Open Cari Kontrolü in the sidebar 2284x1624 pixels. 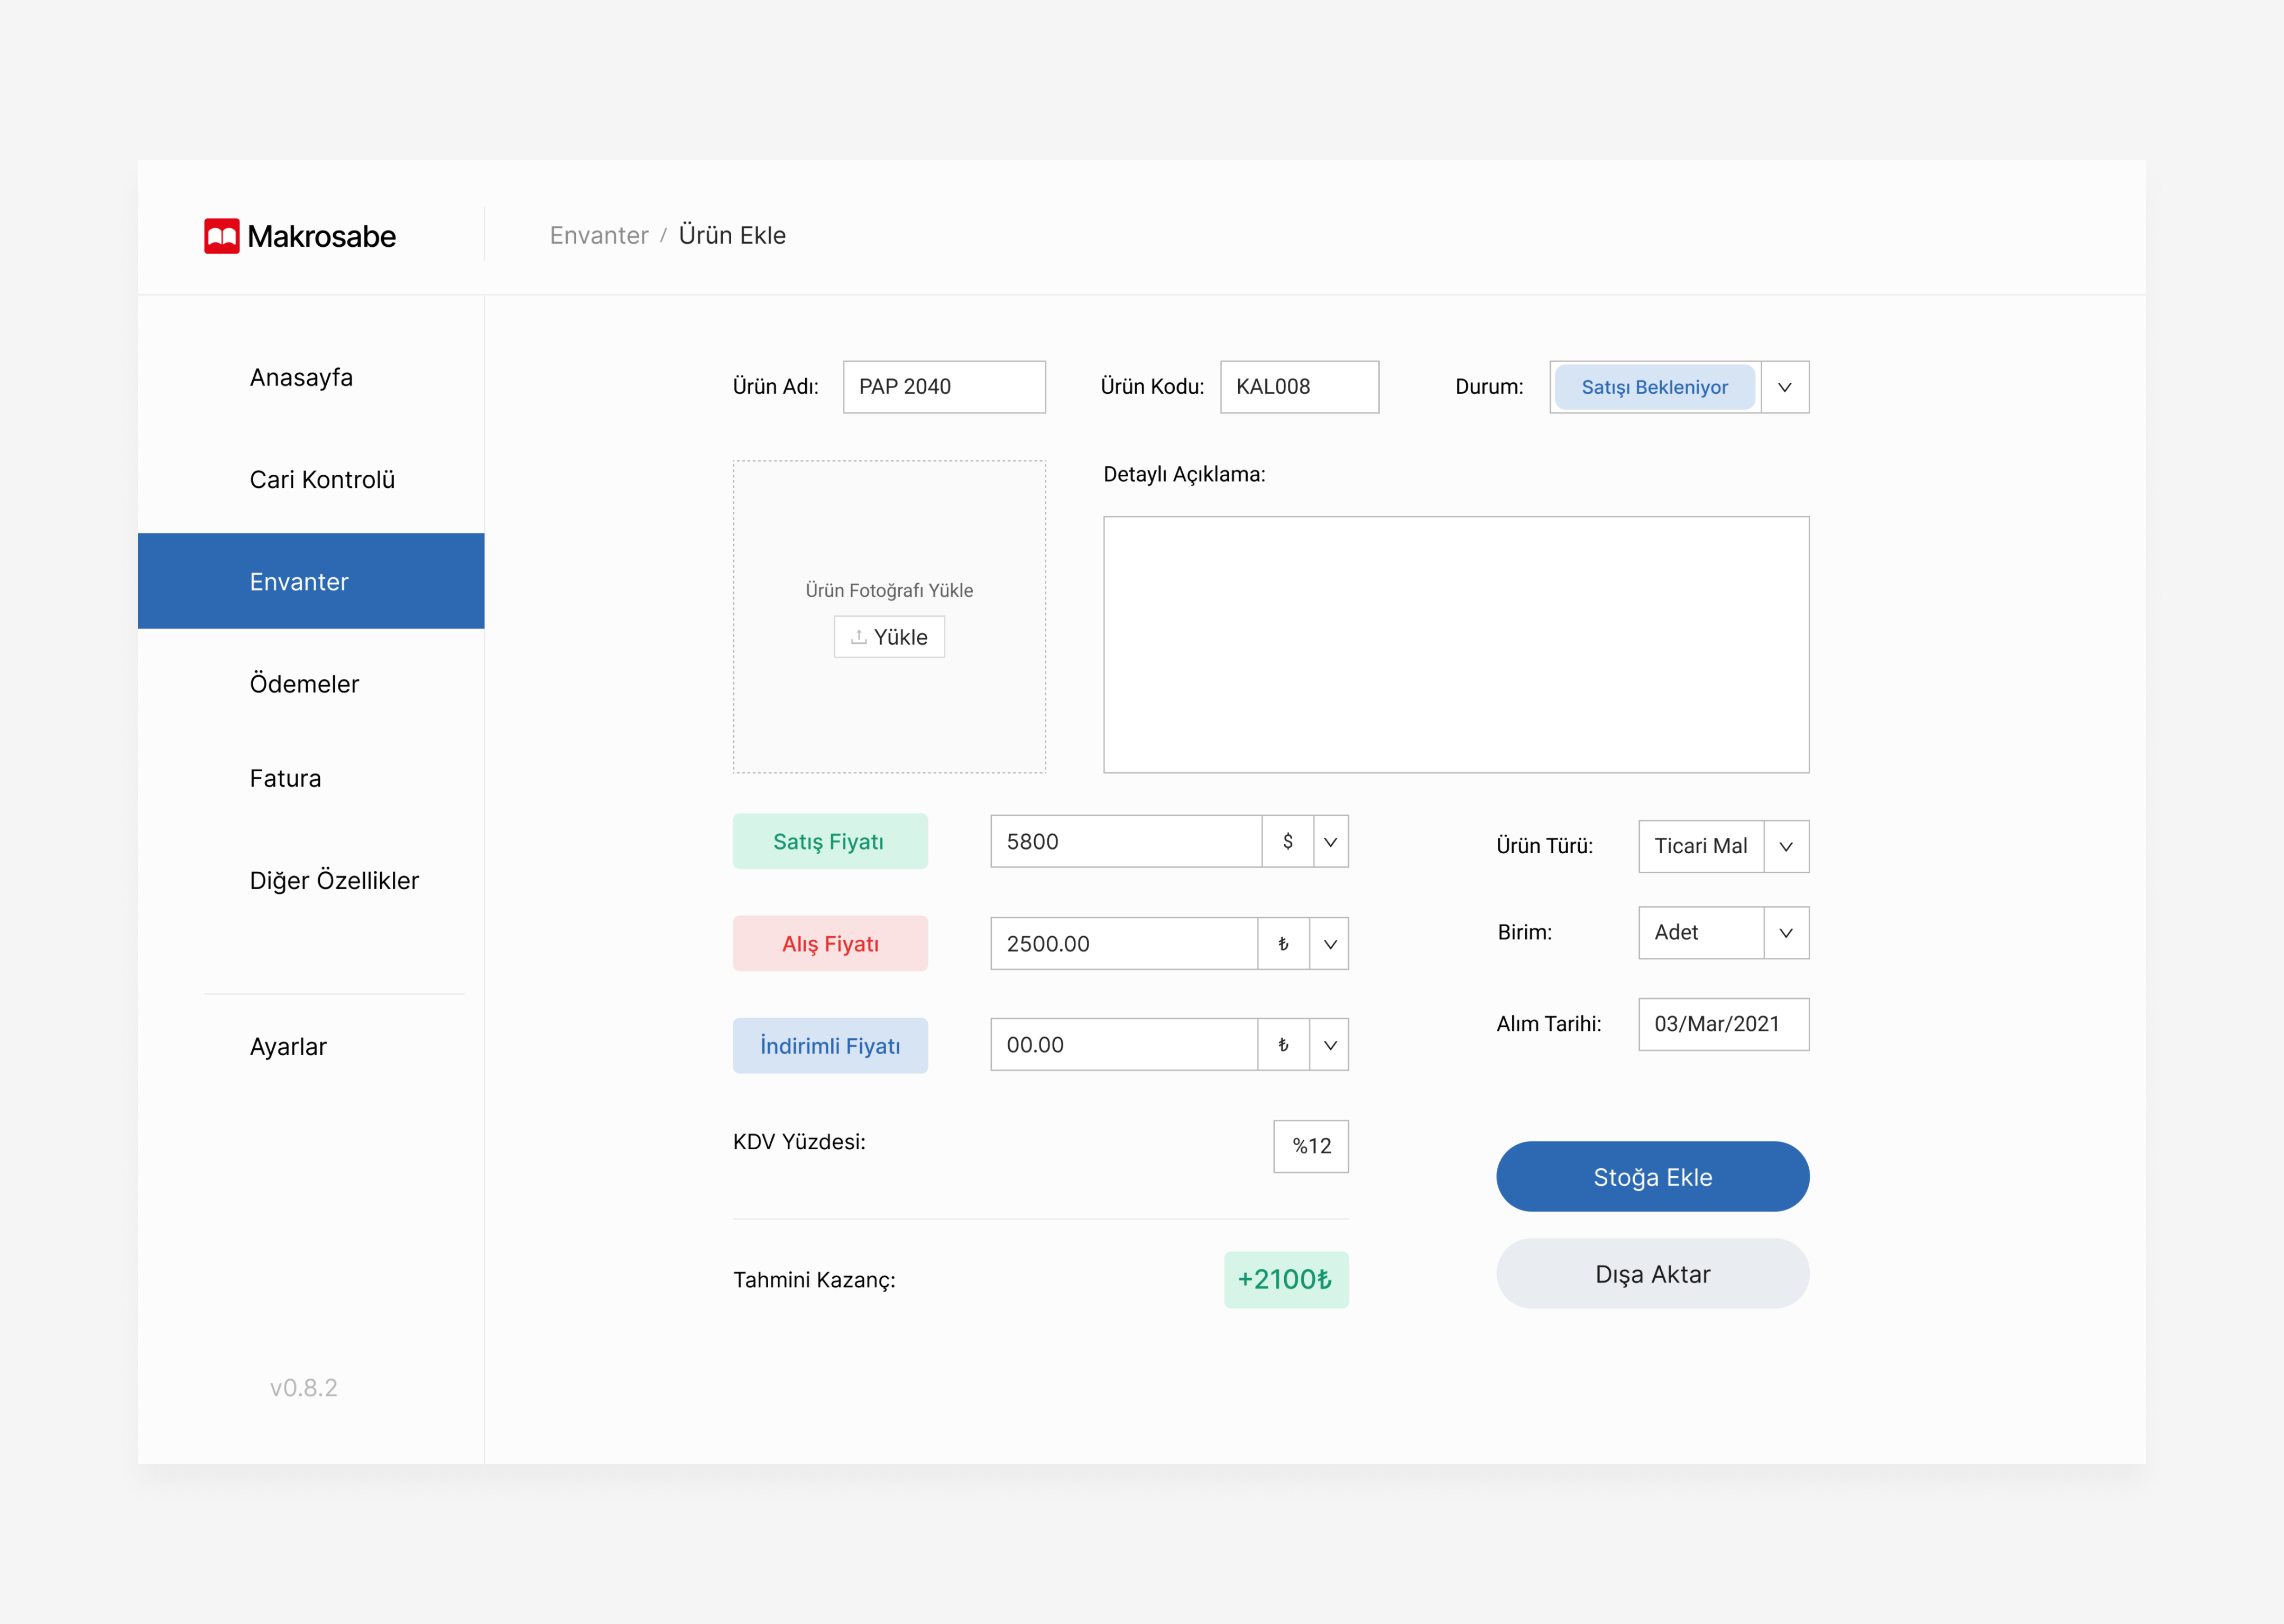click(x=322, y=480)
